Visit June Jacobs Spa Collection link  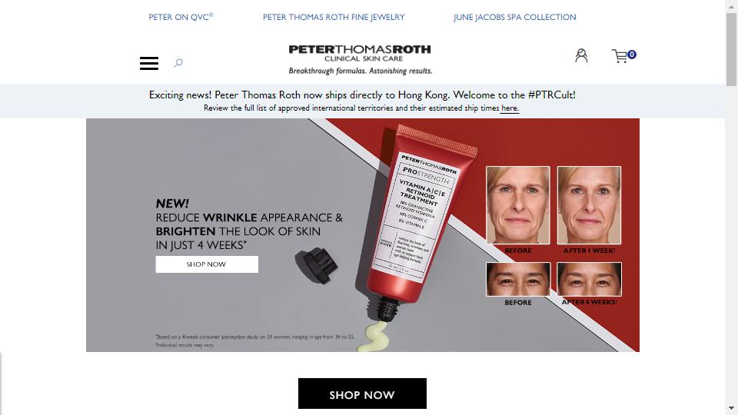(514, 17)
